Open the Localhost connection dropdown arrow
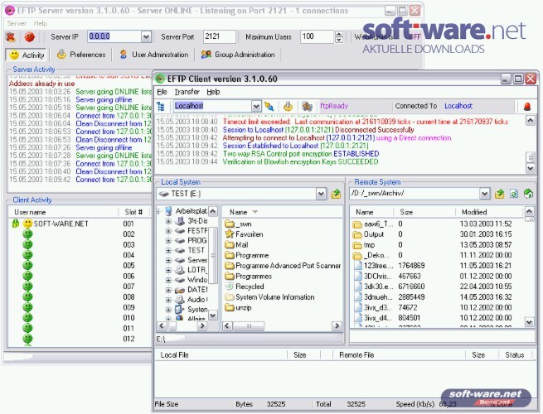The image size is (543, 414). pyautogui.click(x=256, y=106)
